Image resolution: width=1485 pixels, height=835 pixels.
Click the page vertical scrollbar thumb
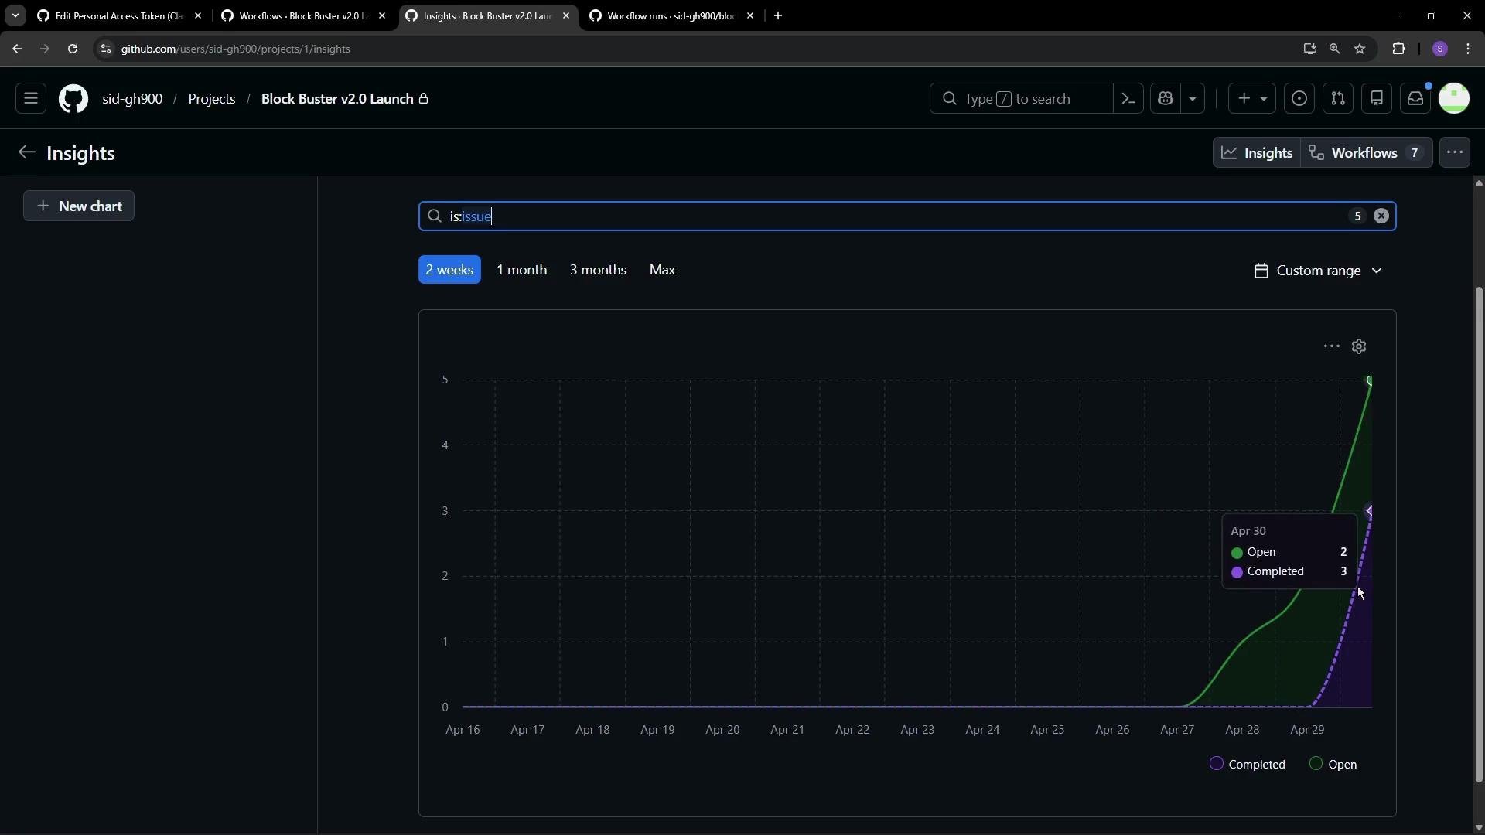1479,533
